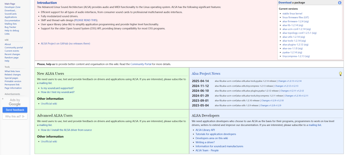The height and width of the screenshot is (155, 345).
Task: Click the back arrow in the ad box
Action: pos(3,99)
